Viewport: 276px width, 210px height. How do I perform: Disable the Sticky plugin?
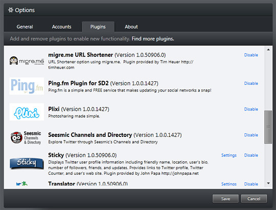pos(251,155)
